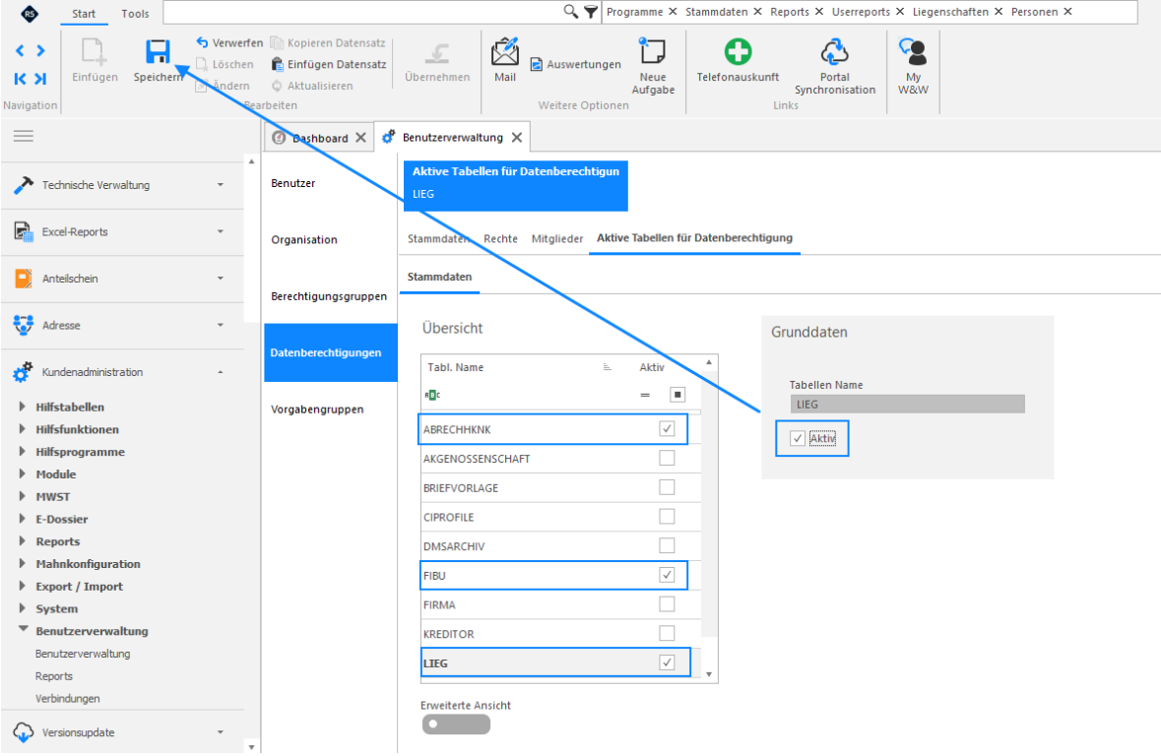Open the Mitglieder tab
Image resolution: width=1161 pixels, height=756 pixels.
point(556,238)
